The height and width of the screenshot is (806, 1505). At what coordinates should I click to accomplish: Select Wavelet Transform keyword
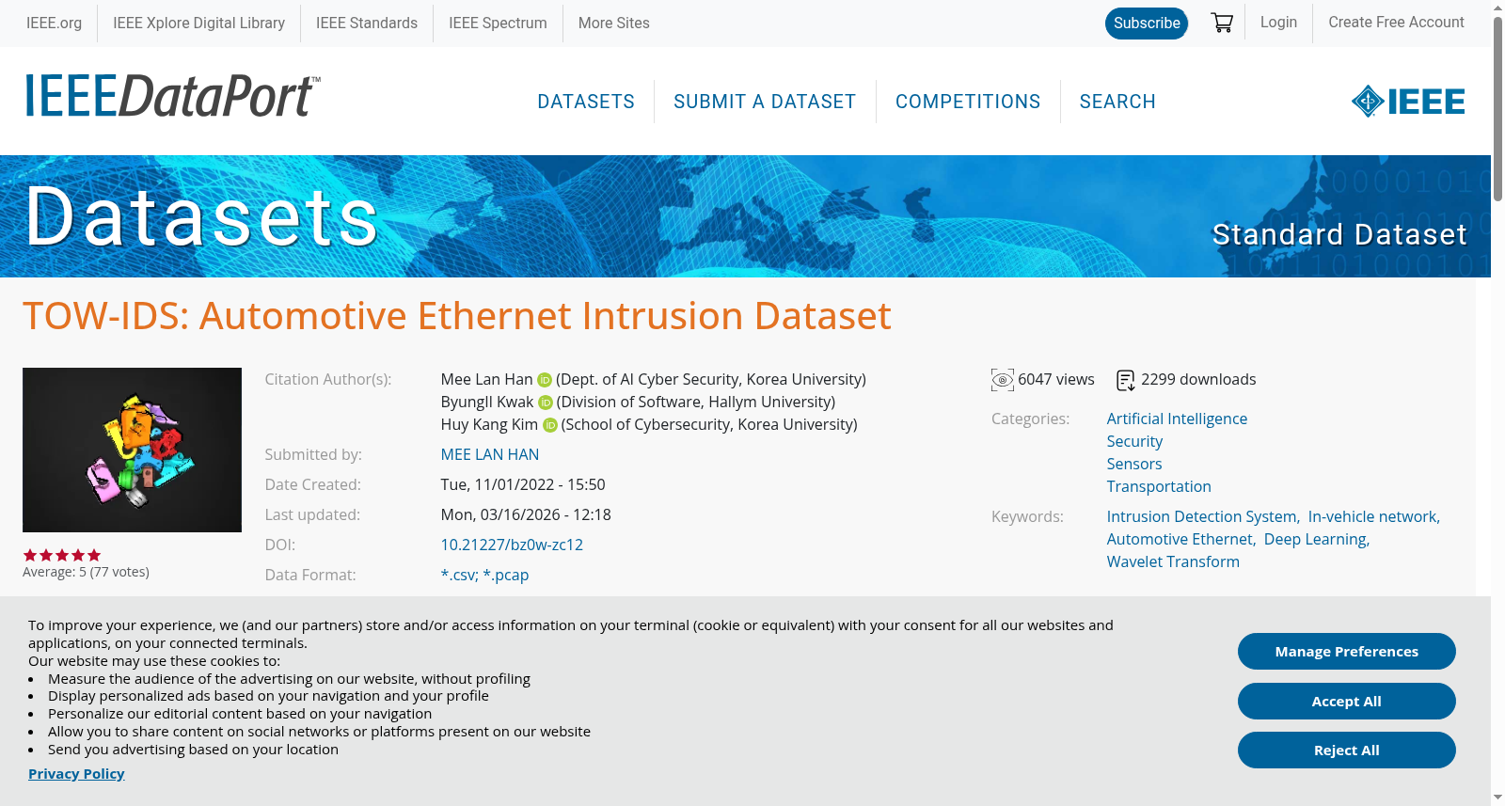point(1173,561)
